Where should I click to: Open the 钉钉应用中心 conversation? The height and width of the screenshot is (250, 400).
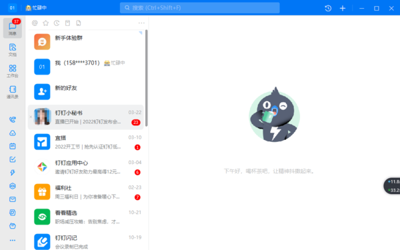tap(86, 167)
